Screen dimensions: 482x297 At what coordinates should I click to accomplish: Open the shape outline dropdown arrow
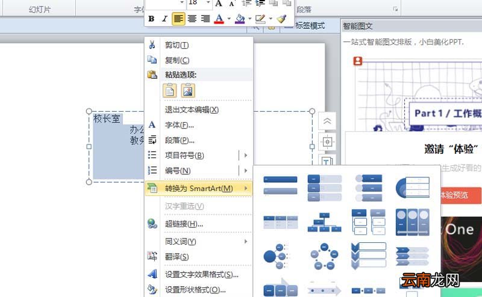(x=271, y=19)
